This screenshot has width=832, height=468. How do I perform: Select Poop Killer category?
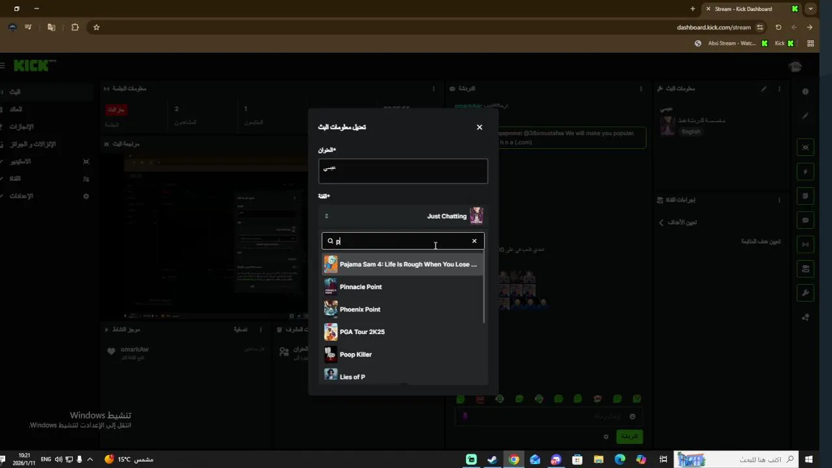(402, 354)
